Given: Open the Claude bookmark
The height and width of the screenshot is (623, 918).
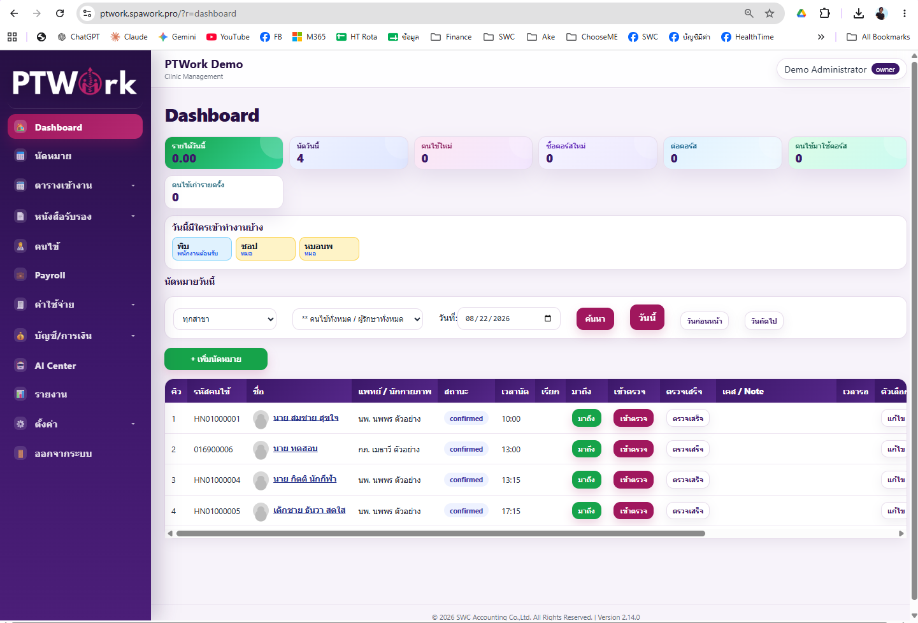Looking at the screenshot, I should pos(129,37).
